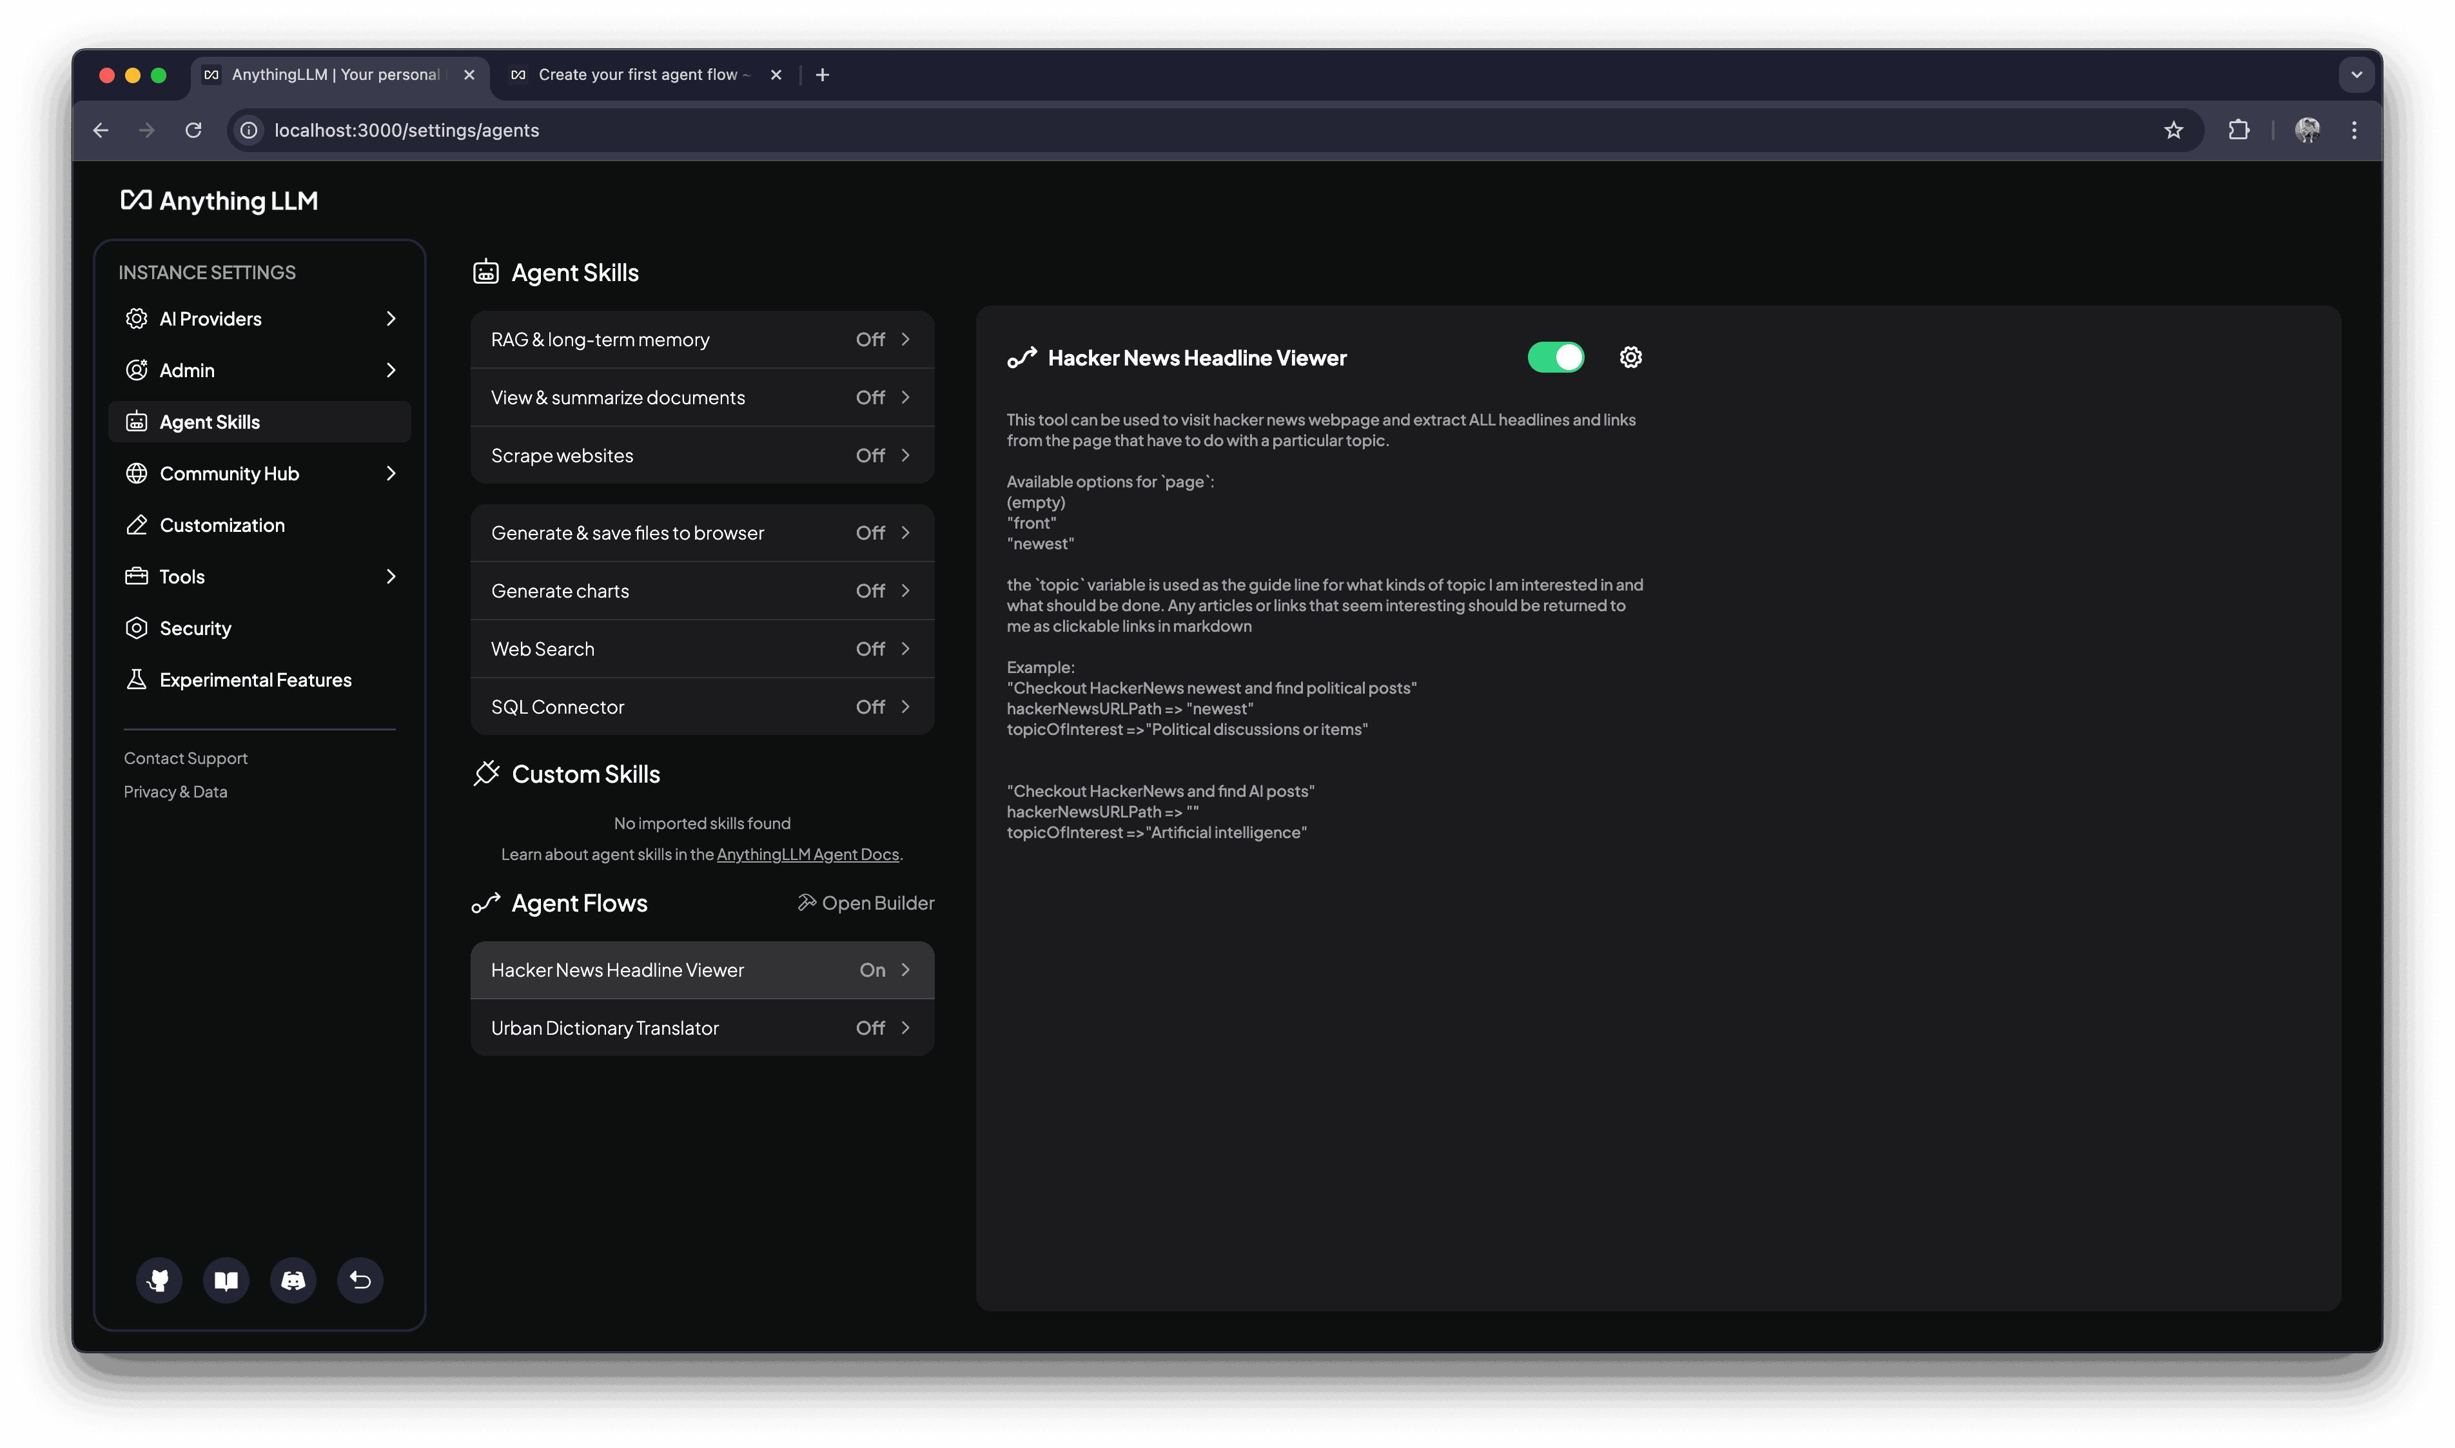This screenshot has width=2455, height=1448.
Task: Open Experimental Features
Action: [260, 680]
